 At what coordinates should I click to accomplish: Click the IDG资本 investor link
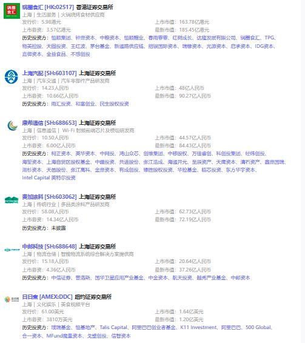coord(264,46)
